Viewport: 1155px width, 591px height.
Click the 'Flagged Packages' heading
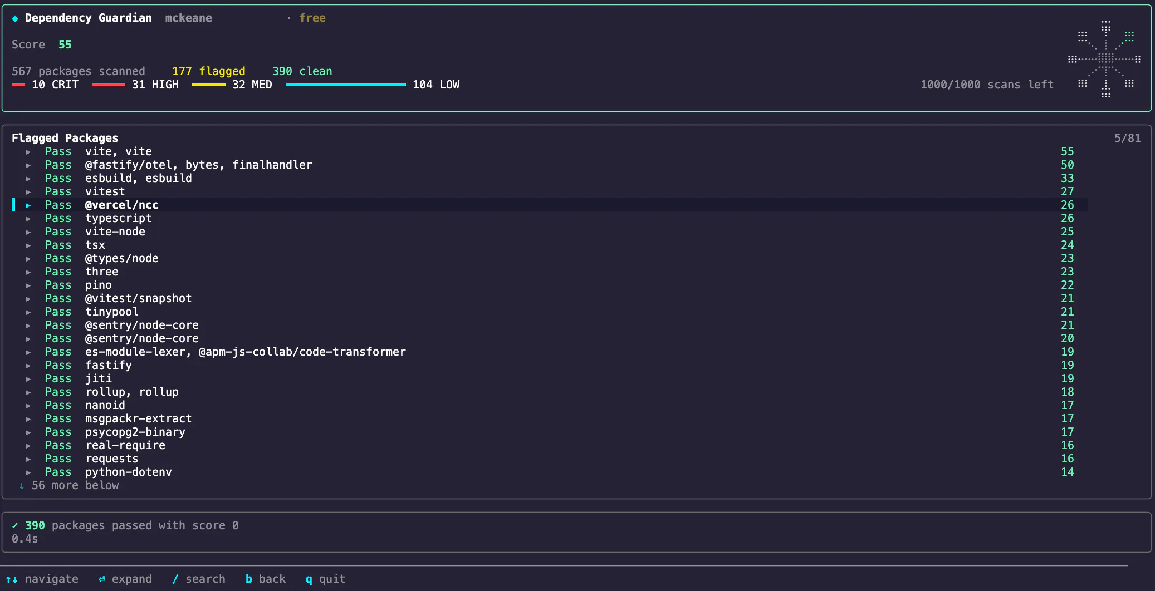(x=65, y=138)
